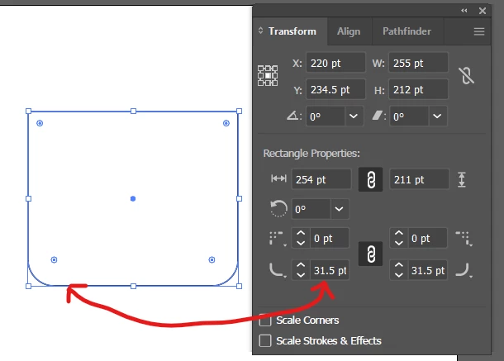The image size is (504, 361).
Task: Click the rectangle width field 254 pt
Action: pyautogui.click(x=321, y=179)
